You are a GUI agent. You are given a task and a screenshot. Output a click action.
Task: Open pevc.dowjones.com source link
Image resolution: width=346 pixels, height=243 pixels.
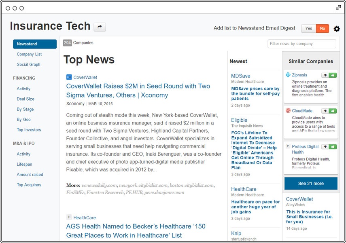pos(164,192)
